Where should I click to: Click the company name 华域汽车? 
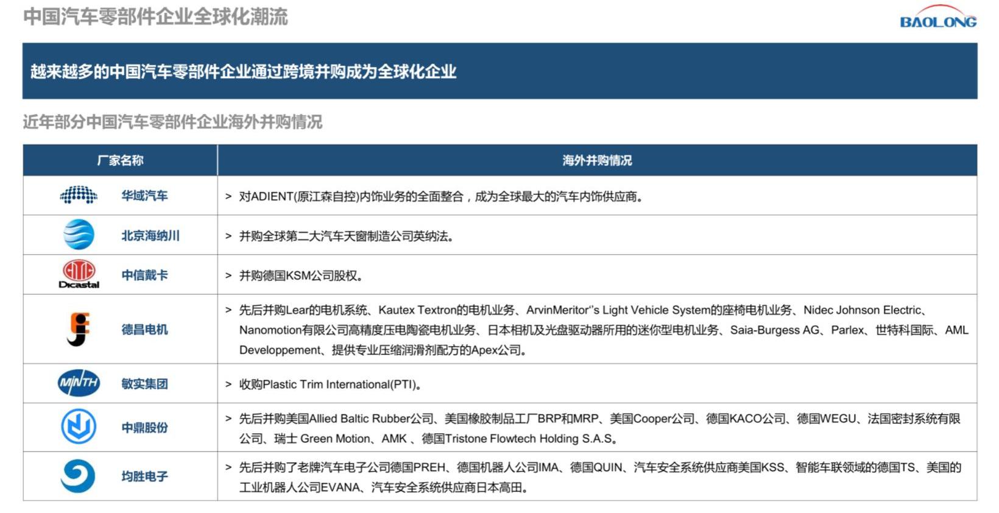click(144, 196)
